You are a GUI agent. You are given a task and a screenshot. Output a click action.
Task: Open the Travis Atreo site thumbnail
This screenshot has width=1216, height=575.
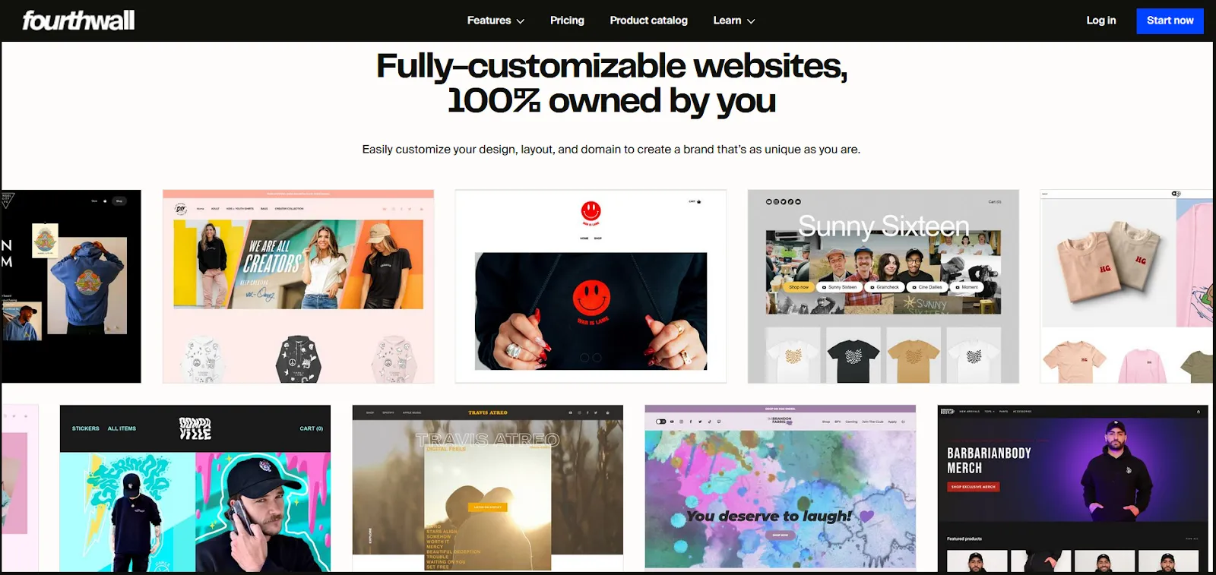488,488
